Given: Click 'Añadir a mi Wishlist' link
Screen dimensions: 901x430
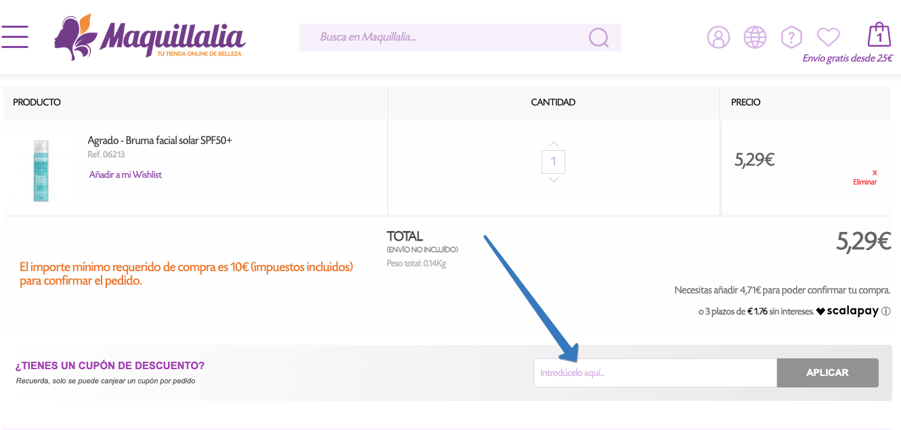Looking at the screenshot, I should 125,174.
